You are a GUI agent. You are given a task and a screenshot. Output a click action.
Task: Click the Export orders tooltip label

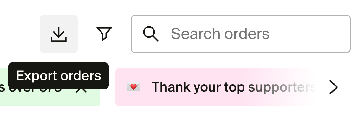[58, 76]
